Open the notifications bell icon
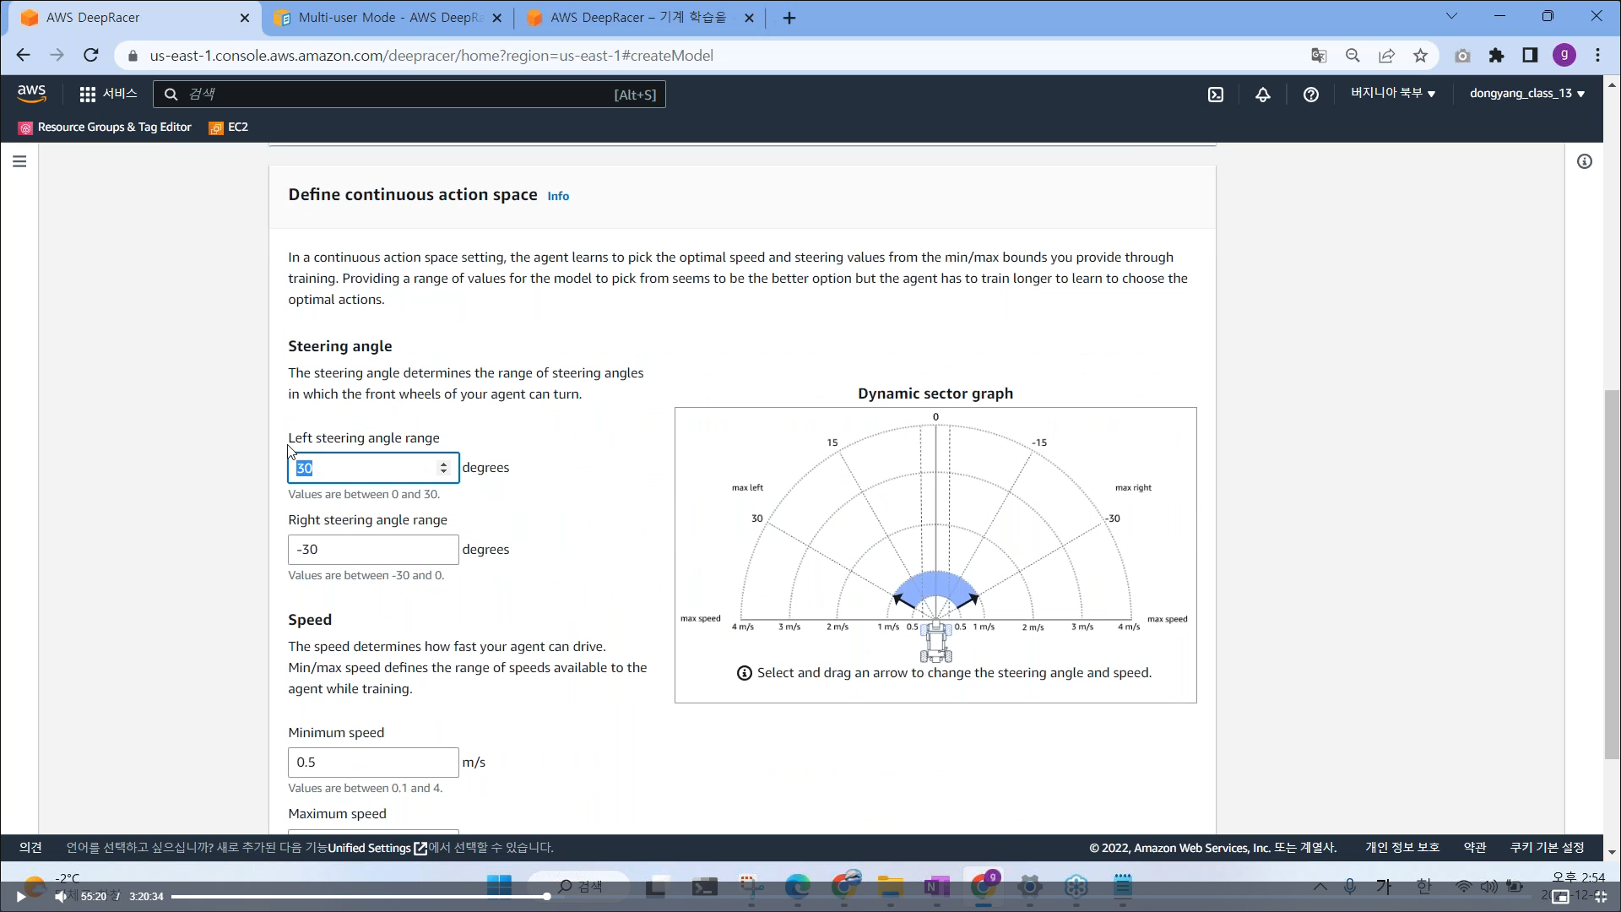This screenshot has width=1621, height=912. point(1263,95)
